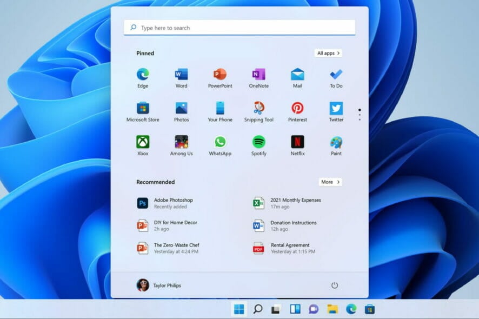Open Microsoft Edge from pinned apps

click(142, 75)
